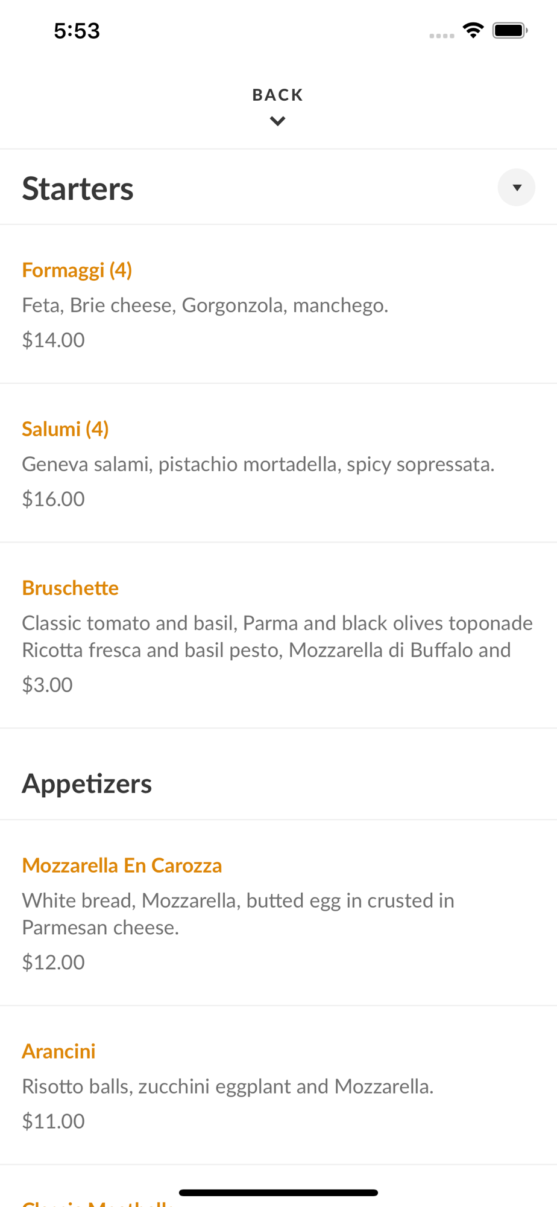Tap the home indicator bar
Image resolution: width=557 pixels, height=1207 pixels.
point(278,1193)
